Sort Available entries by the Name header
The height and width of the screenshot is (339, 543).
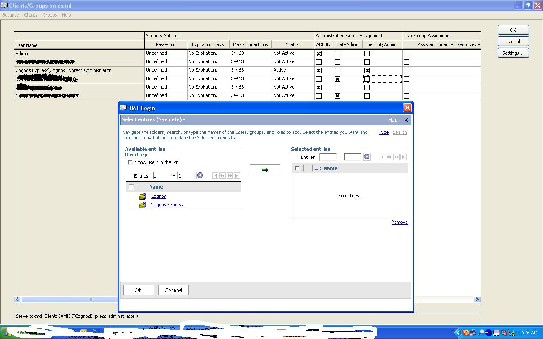pyautogui.click(x=156, y=187)
